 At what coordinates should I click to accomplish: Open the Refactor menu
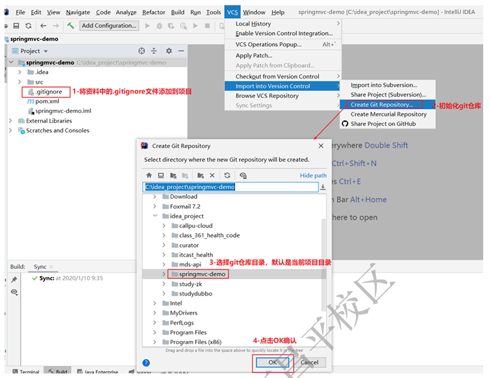click(x=153, y=12)
